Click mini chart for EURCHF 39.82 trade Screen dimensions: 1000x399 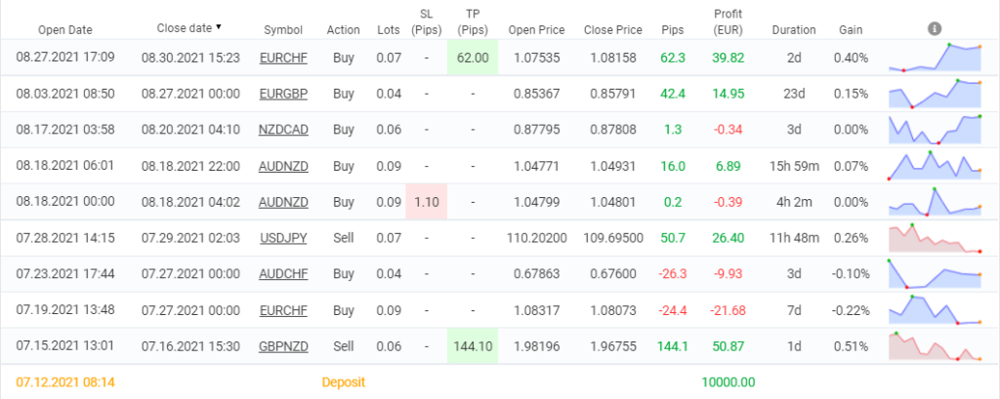click(935, 58)
